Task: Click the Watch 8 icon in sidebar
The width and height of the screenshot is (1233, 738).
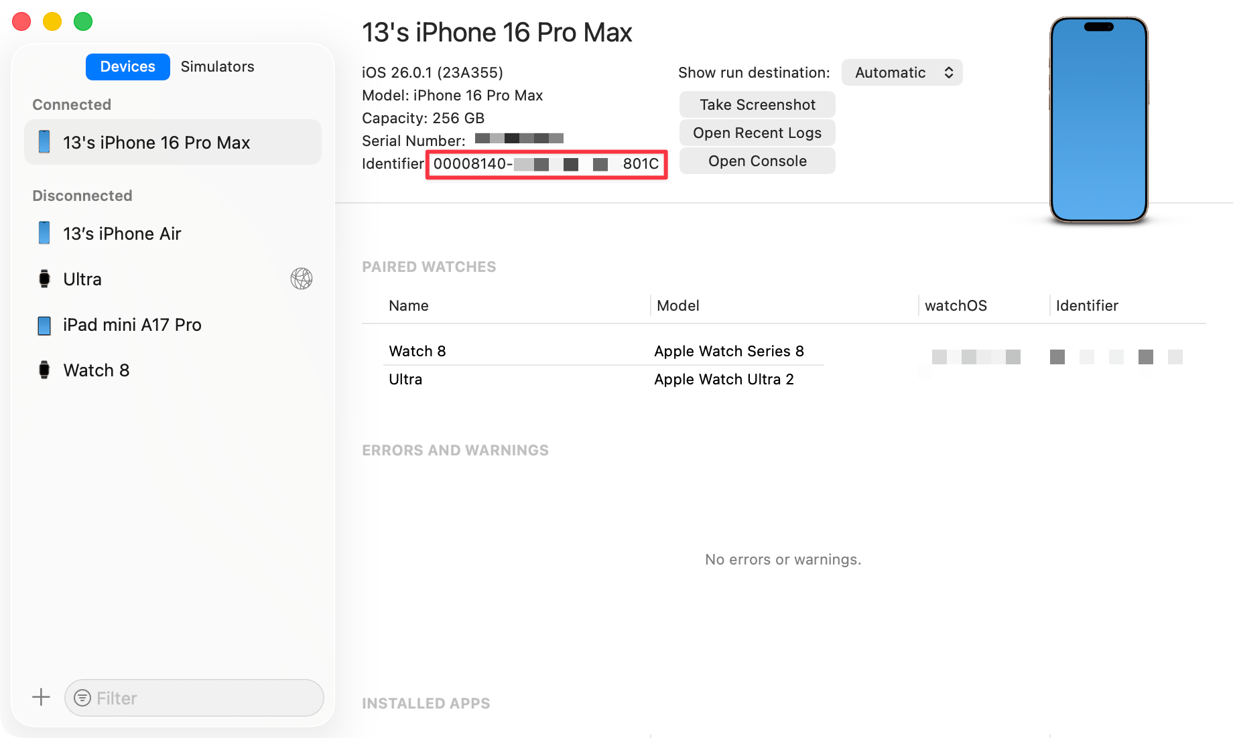Action: tap(44, 370)
